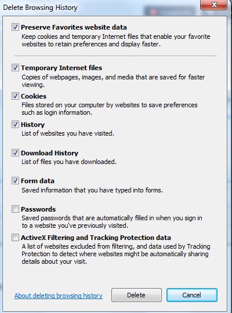Enable the Passwords checkbox
This screenshot has height=313, width=232.
point(15,209)
